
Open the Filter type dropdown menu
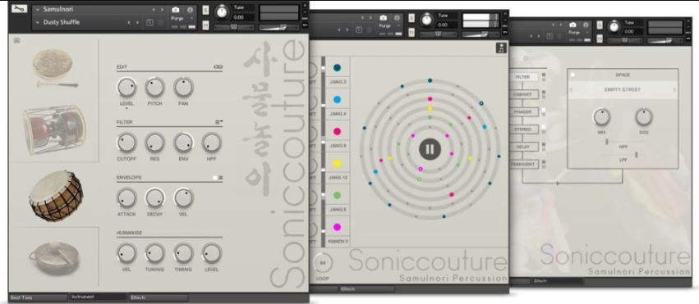coord(218,122)
